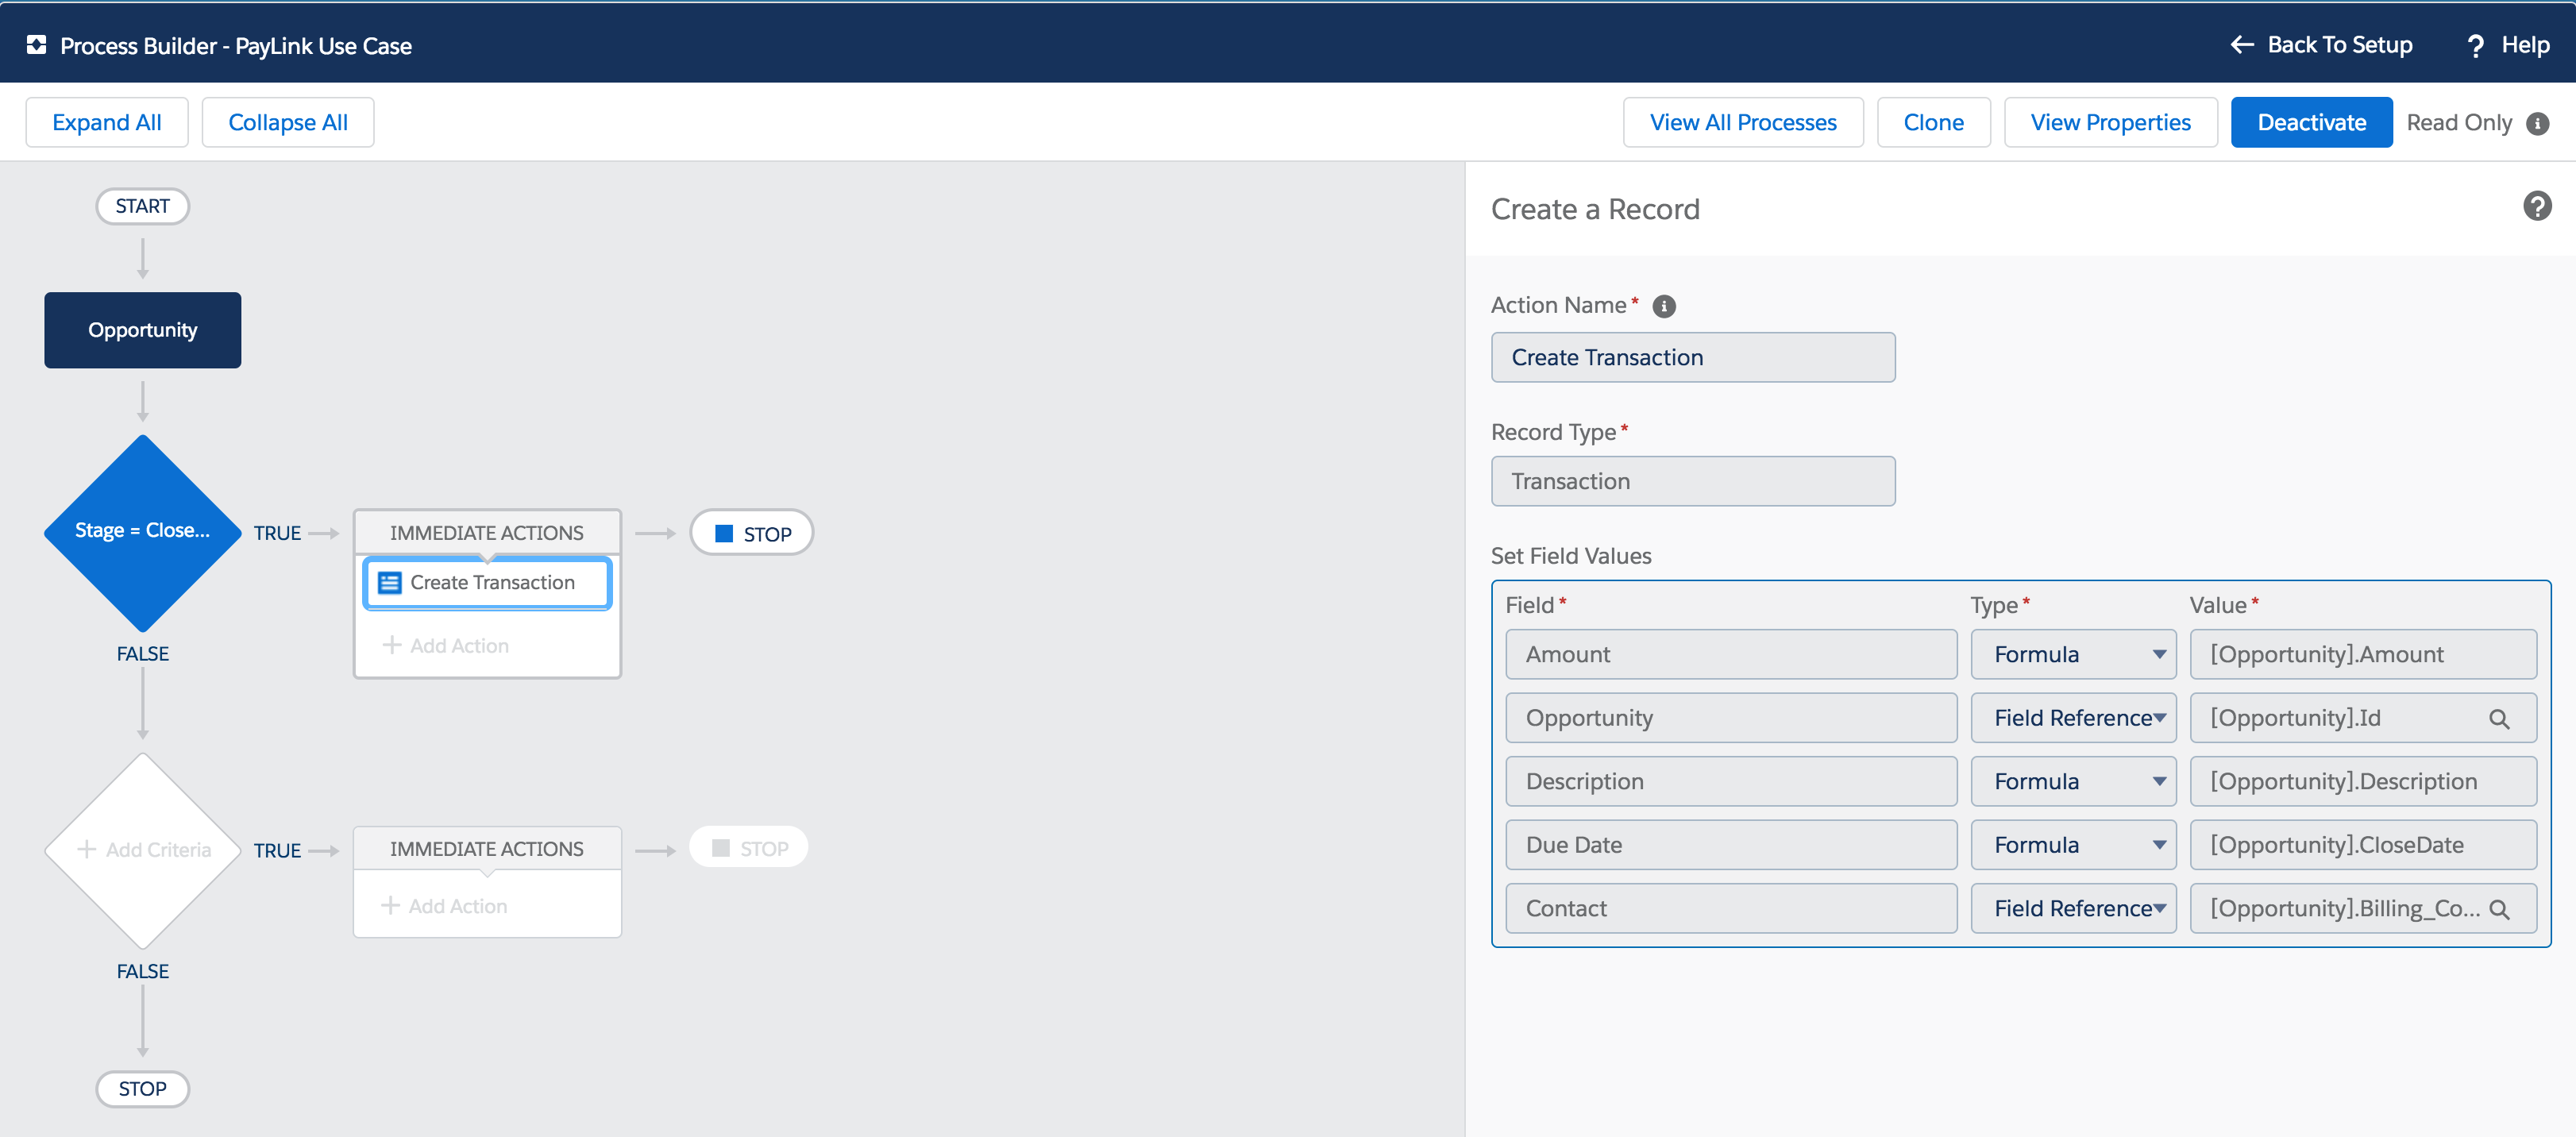Select the Create Transaction action
Viewport: 2576px width, 1137px height.
pos(488,583)
